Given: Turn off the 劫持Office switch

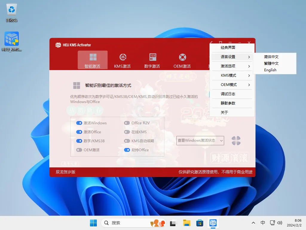Looking at the screenshot, I should (127, 150).
